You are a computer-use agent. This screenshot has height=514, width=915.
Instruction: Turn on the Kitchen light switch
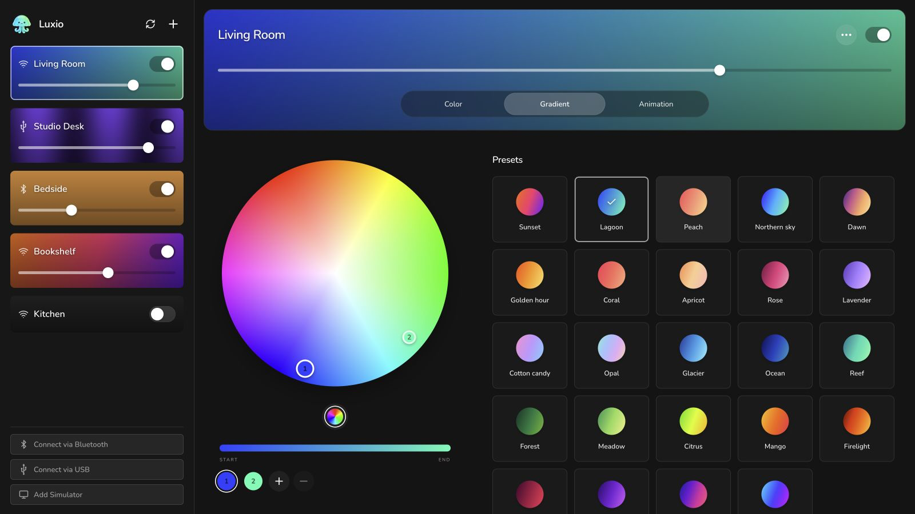pos(162,314)
